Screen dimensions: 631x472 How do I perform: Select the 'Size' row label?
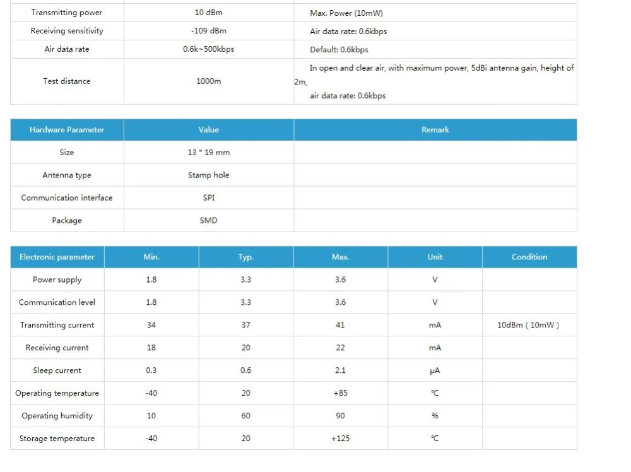[x=67, y=152]
